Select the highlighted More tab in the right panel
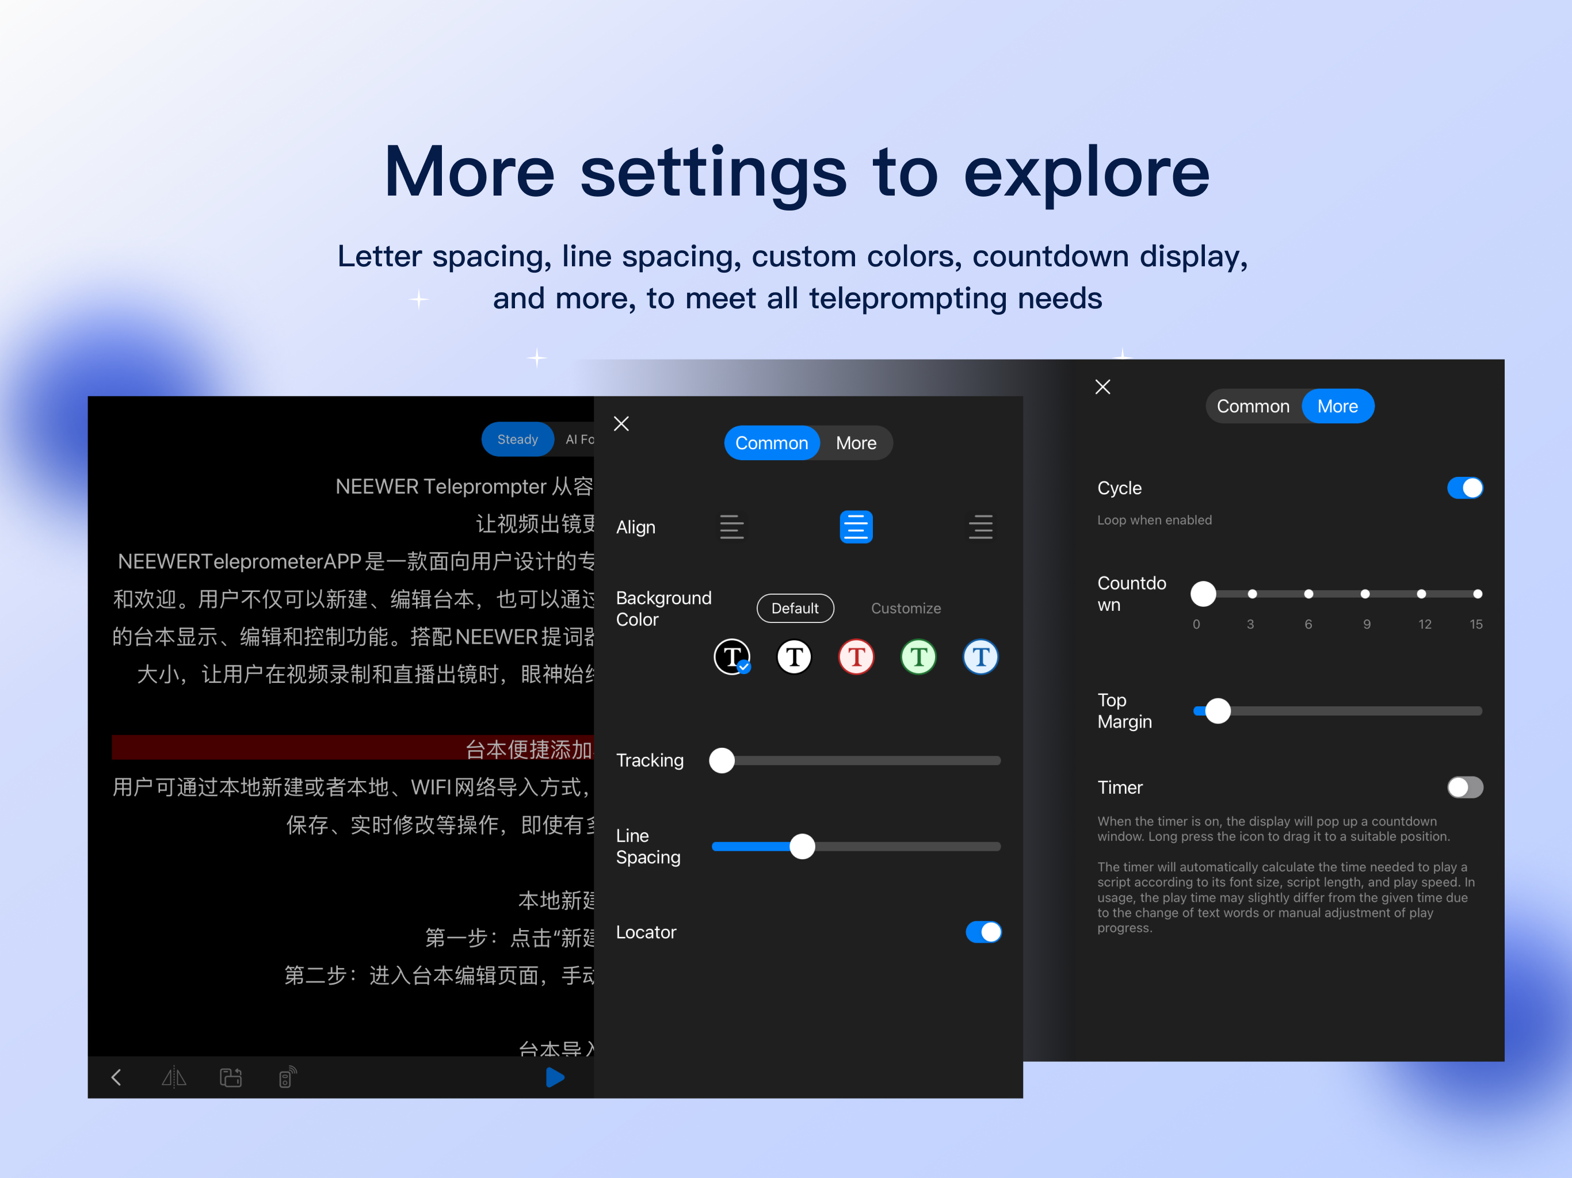 [1337, 406]
